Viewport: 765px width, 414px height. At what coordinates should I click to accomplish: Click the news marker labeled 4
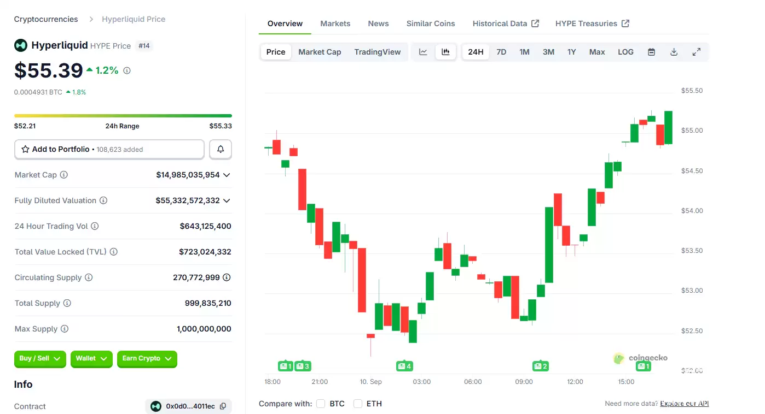coord(404,366)
